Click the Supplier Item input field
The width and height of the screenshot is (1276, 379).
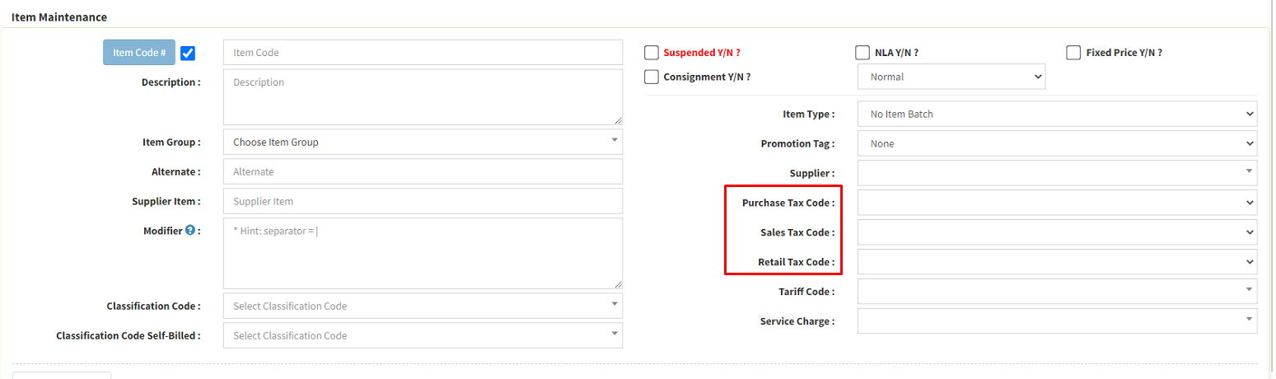[x=423, y=201]
